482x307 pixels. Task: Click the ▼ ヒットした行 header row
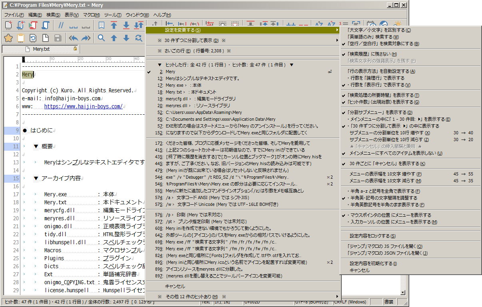(243, 64)
